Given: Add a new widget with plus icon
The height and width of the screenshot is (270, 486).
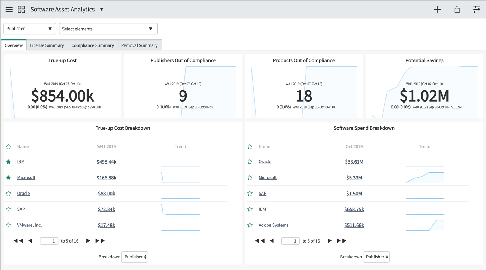Looking at the screenshot, I should coord(437,10).
